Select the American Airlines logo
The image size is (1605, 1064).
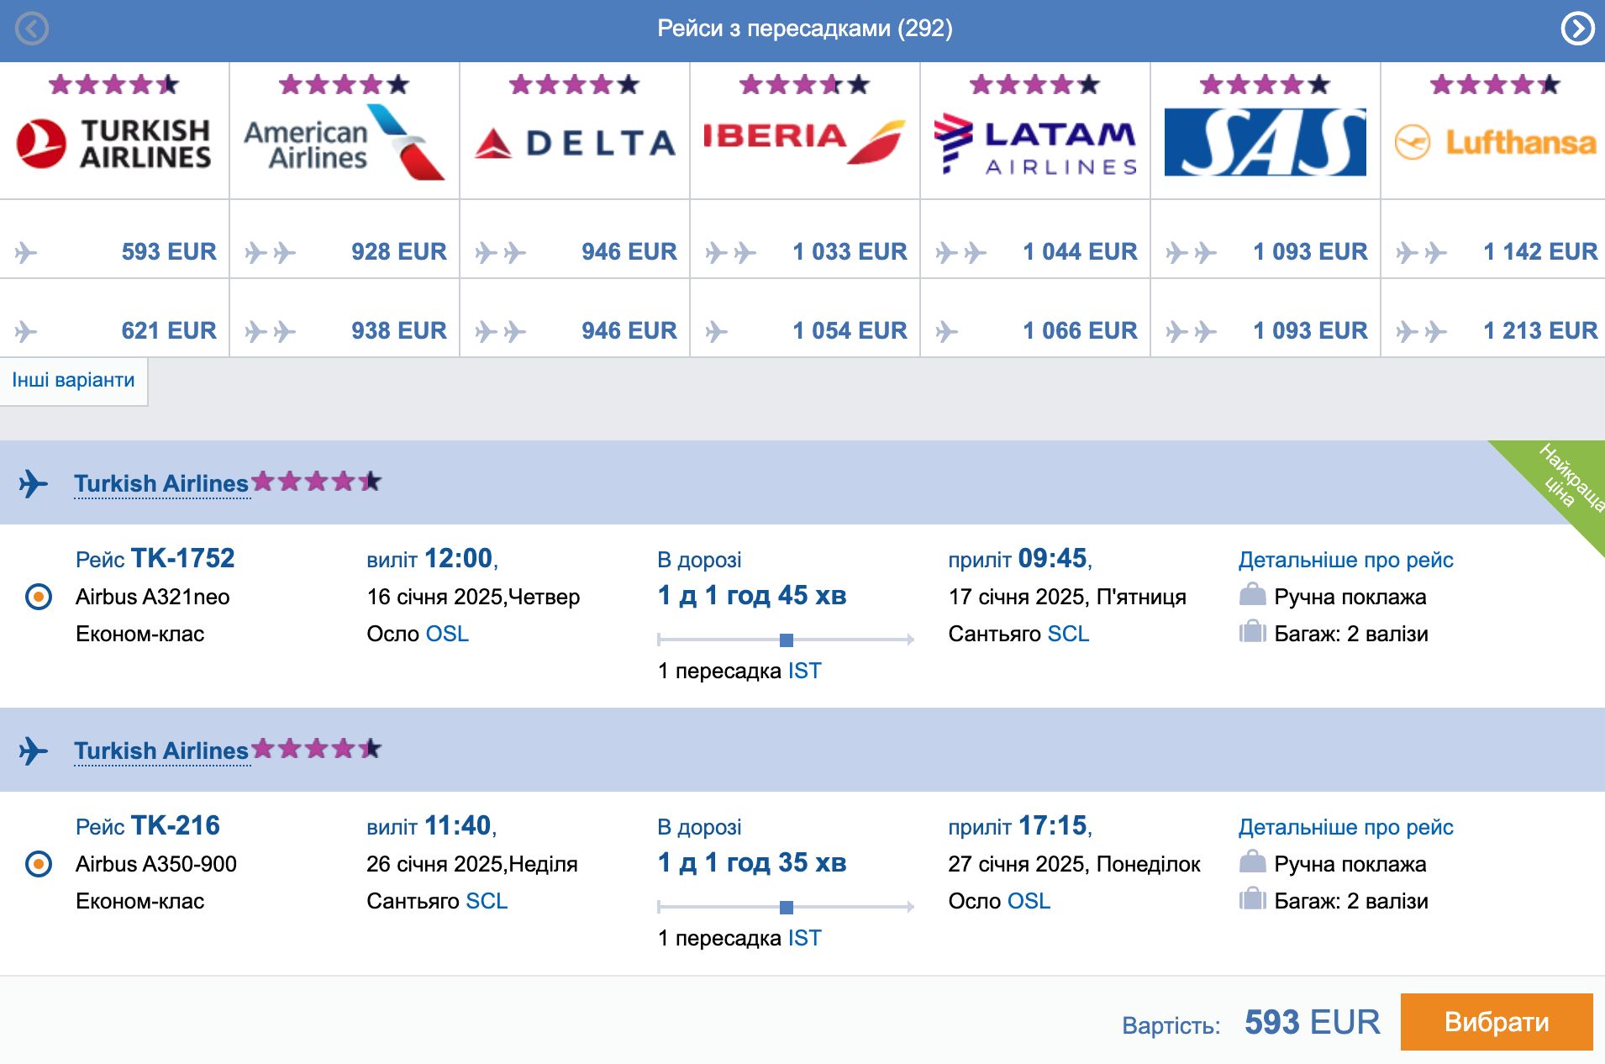tap(345, 142)
